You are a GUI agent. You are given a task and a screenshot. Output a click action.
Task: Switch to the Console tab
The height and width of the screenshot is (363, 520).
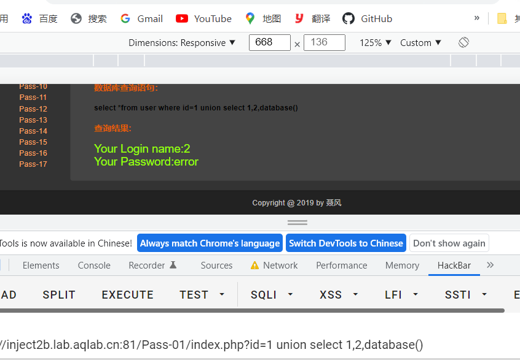(x=93, y=266)
